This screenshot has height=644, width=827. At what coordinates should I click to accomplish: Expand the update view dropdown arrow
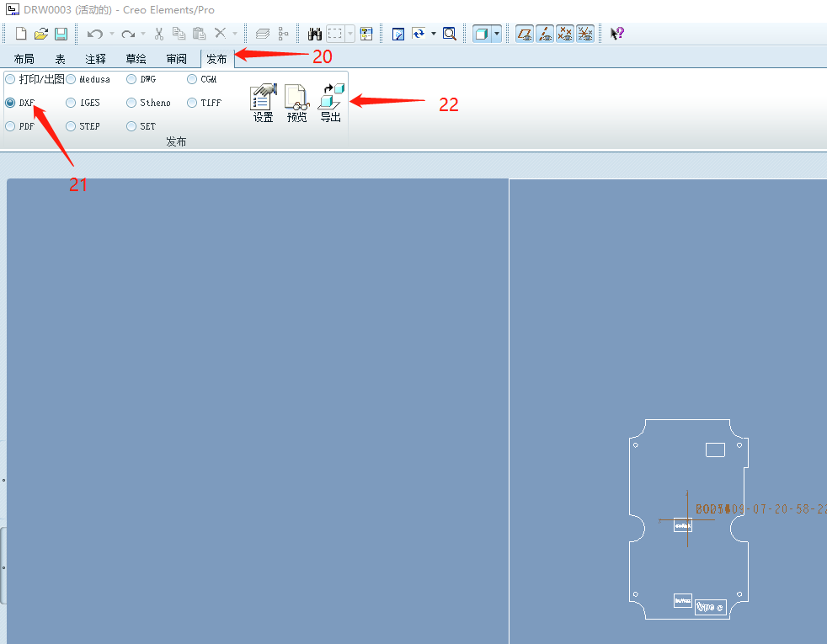434,34
